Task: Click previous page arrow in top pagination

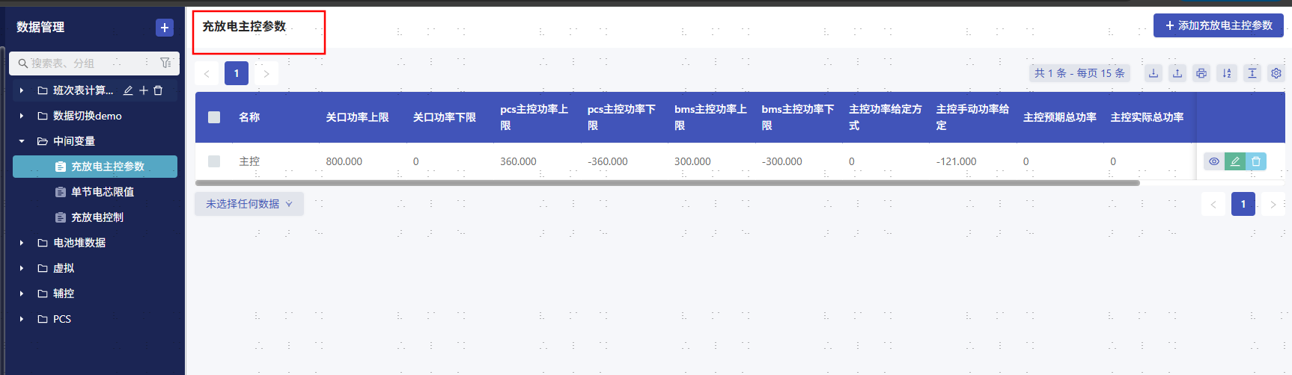Action: click(207, 73)
